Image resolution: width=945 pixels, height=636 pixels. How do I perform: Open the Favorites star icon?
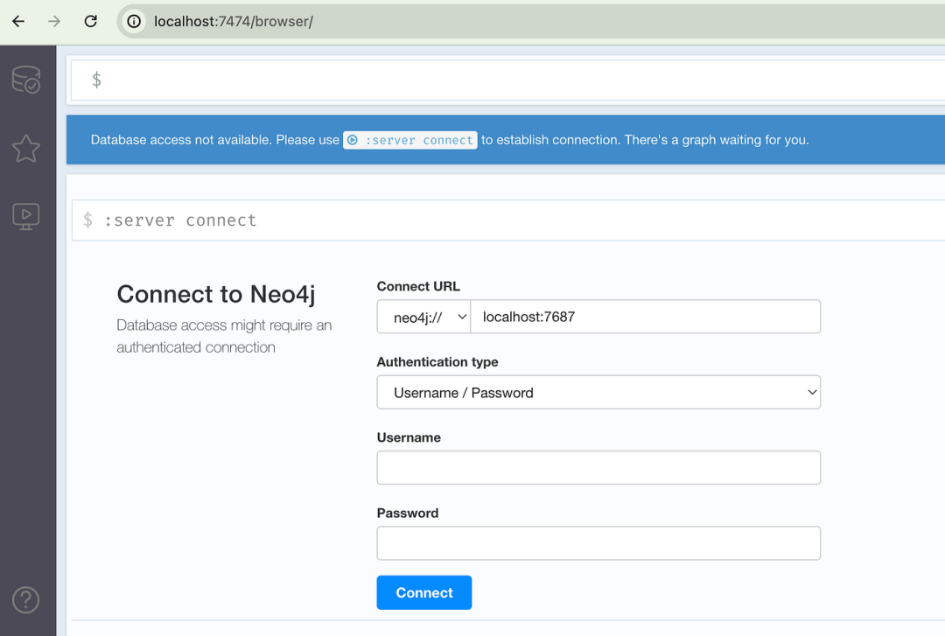26,149
